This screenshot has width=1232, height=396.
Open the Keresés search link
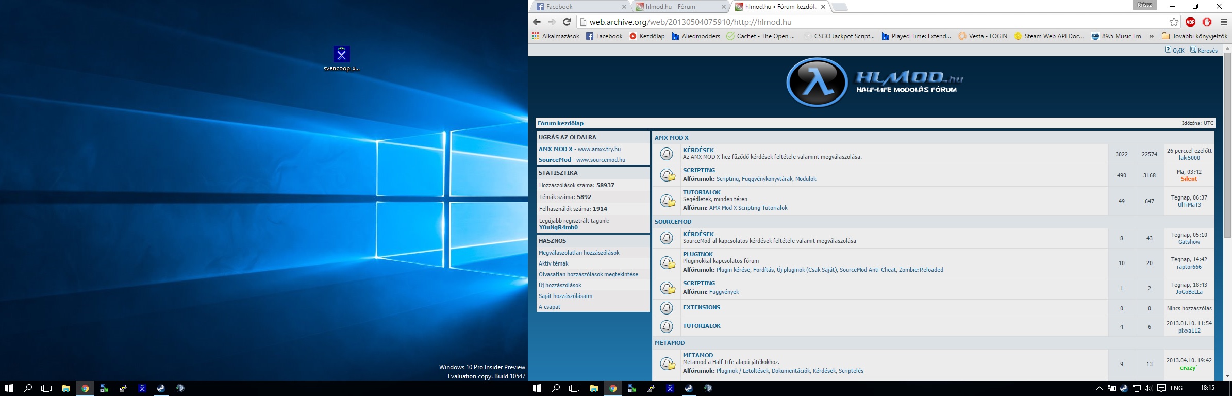pyautogui.click(x=1204, y=50)
